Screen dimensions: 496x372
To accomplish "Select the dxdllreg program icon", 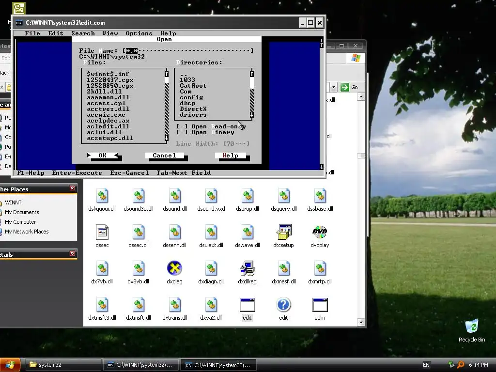I will 248,268.
